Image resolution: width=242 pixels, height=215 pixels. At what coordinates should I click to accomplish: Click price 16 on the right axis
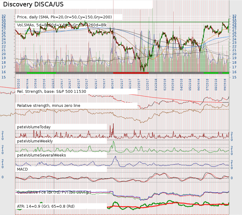point(234,72)
